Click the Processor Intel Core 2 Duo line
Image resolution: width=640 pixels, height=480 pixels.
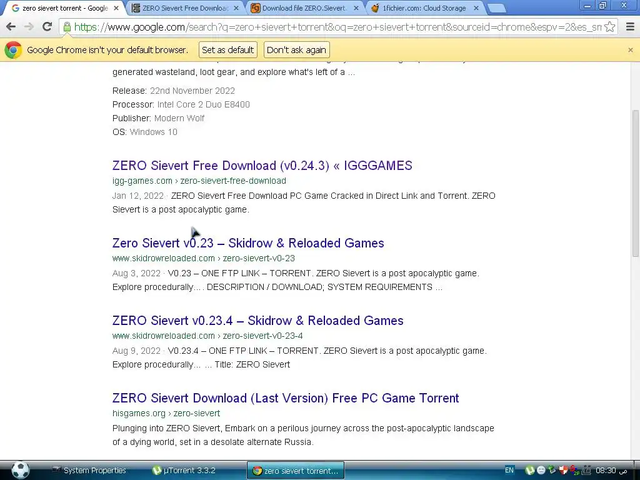pos(181,104)
